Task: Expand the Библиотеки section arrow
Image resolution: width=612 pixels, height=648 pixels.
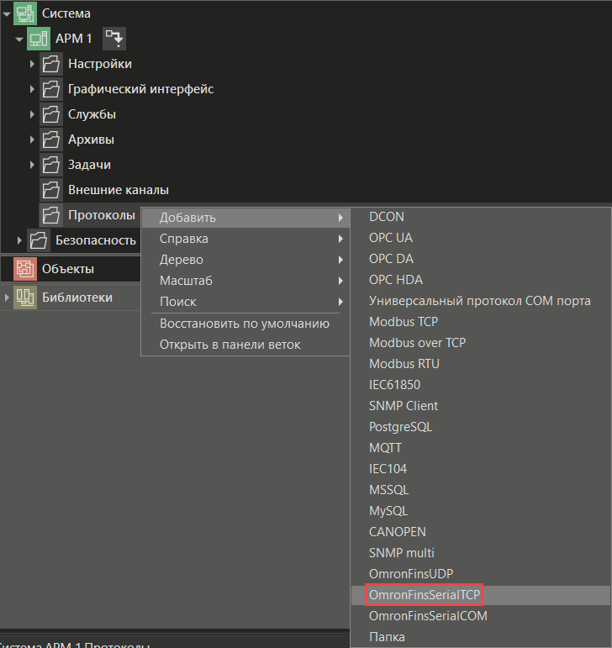Action: (7, 297)
